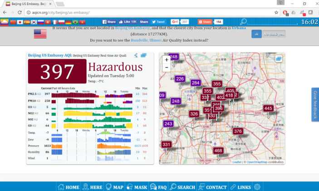Click the aqicn cloud logo icon
Image resolution: width=319 pixels, height=191 pixels.
5,22
